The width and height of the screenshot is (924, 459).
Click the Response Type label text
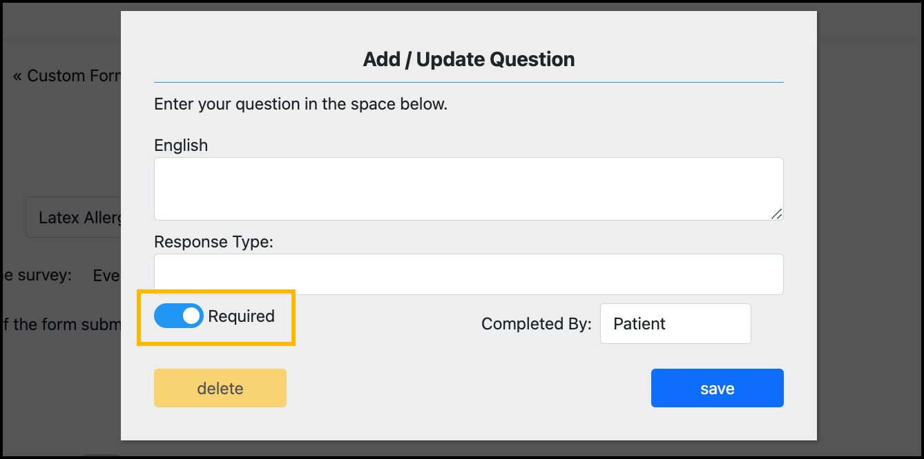point(214,241)
